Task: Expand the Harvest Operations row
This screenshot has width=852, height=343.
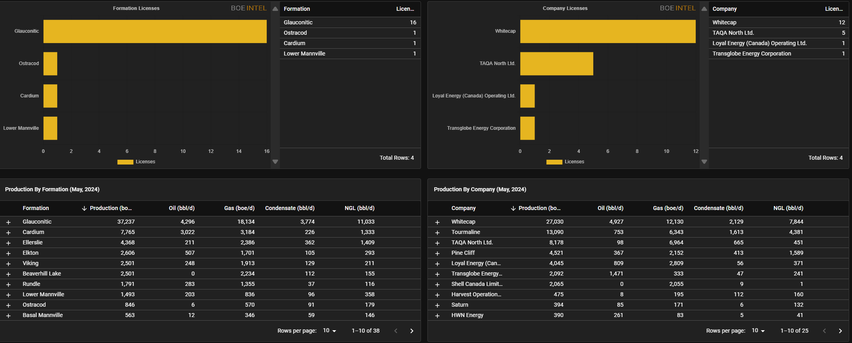Action: (437, 295)
